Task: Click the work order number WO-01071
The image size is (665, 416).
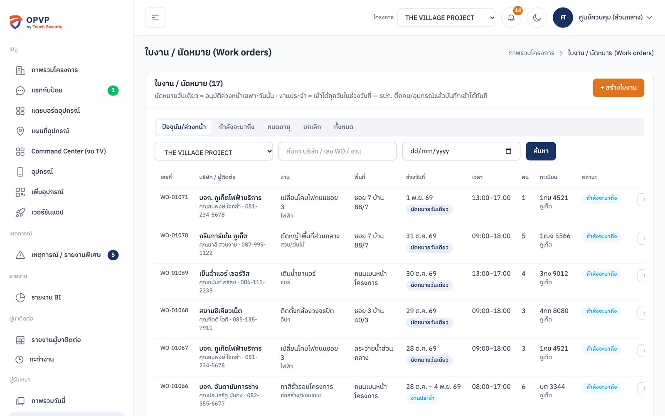Action: click(174, 197)
